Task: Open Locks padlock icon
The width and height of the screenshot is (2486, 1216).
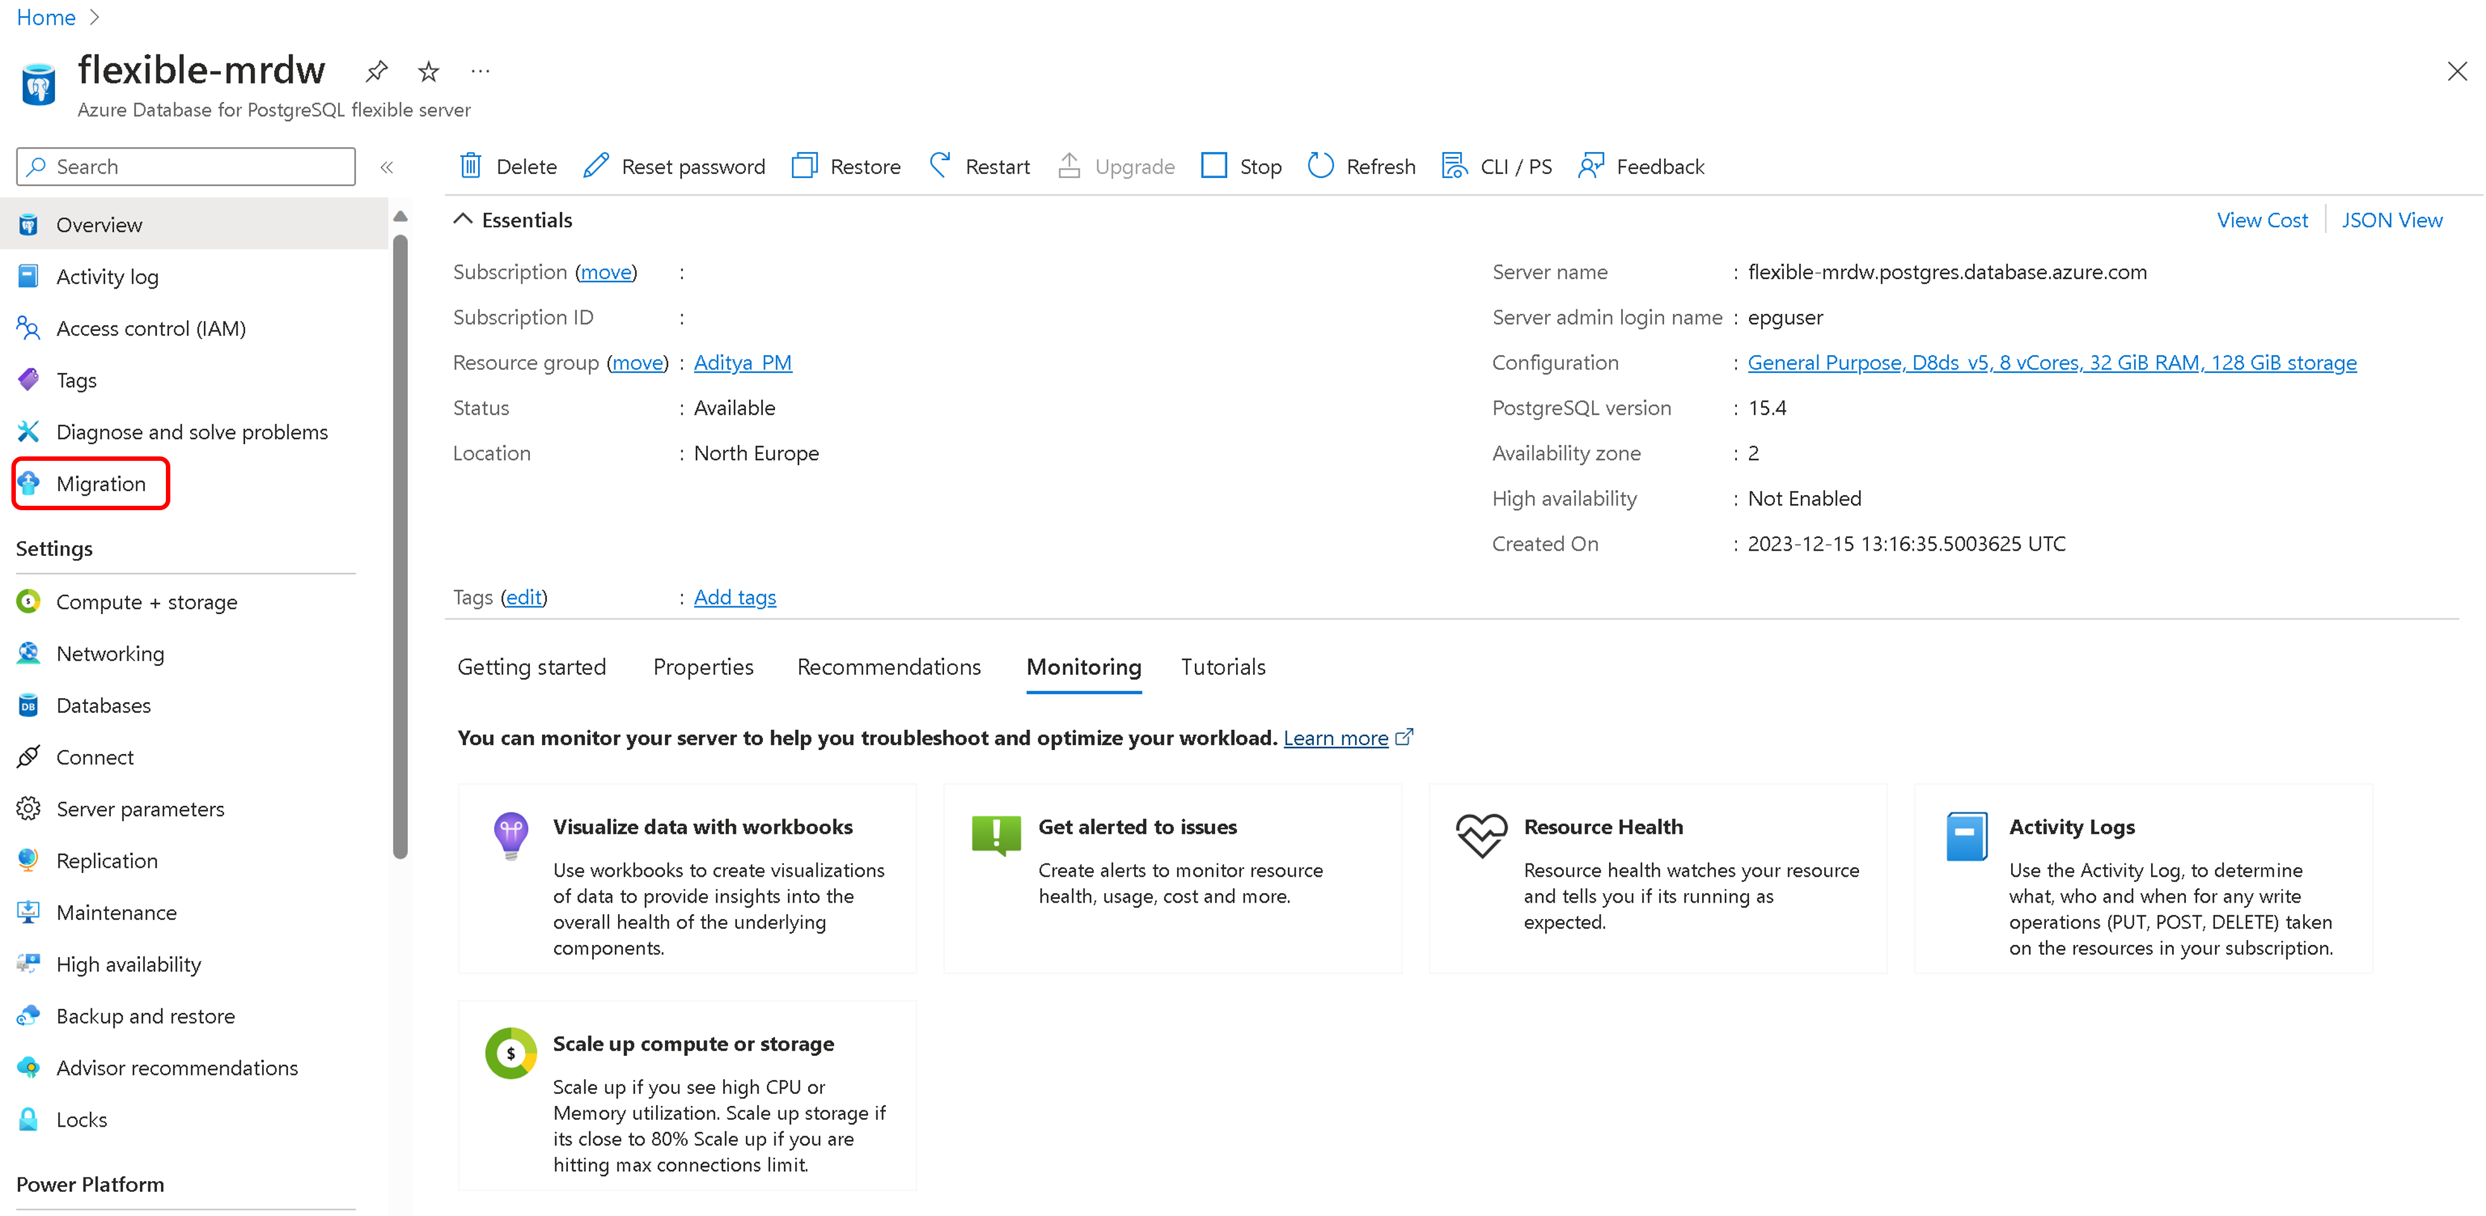Action: (29, 1120)
